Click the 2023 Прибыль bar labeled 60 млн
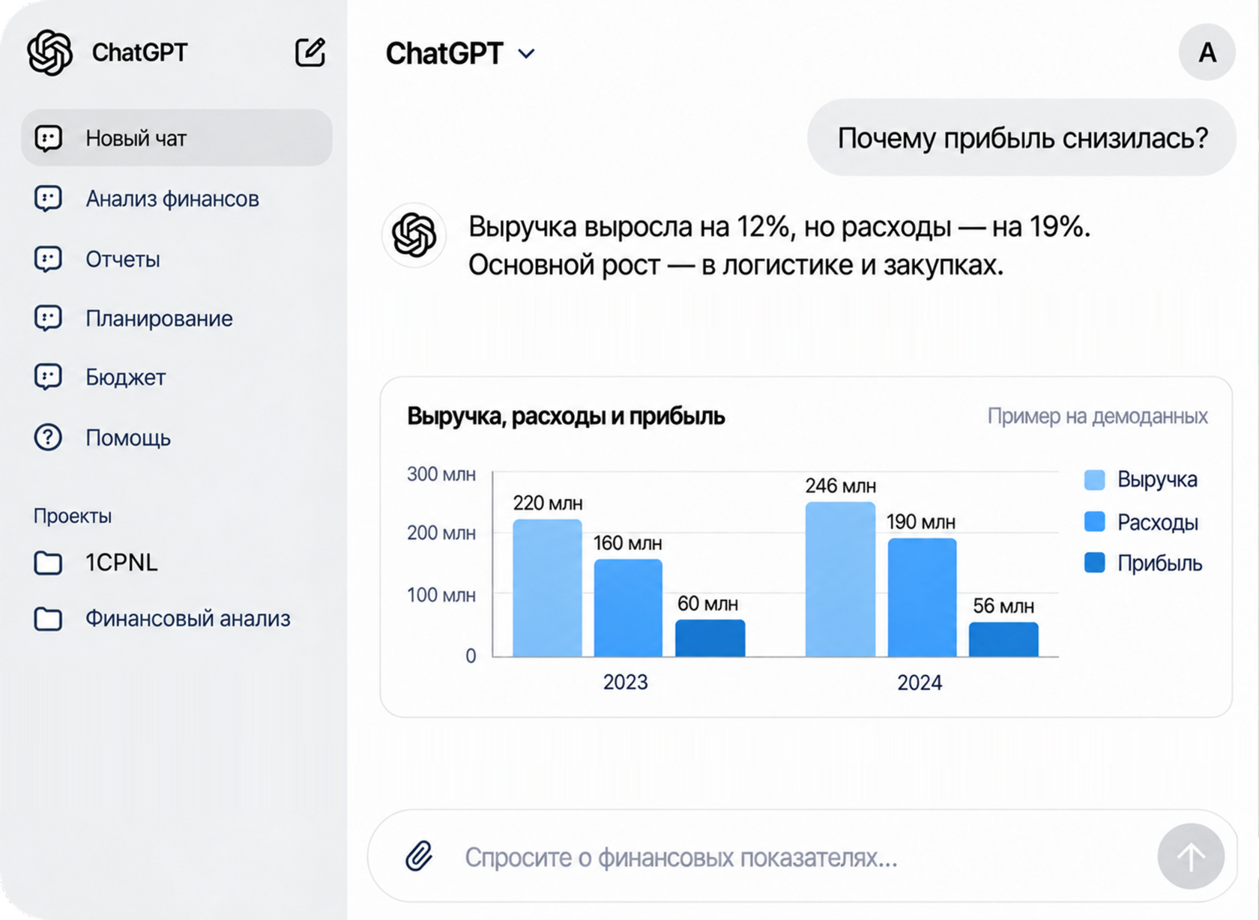Image resolution: width=1259 pixels, height=920 pixels. point(710,638)
